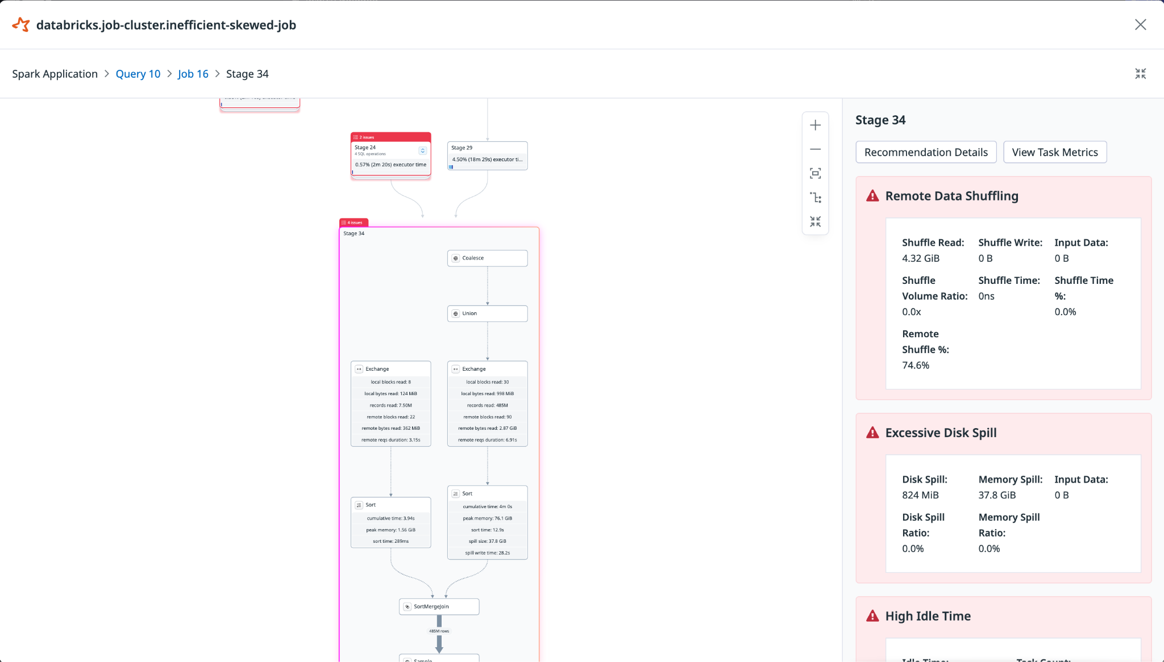Click the High Idle Time warning icon

click(872, 616)
